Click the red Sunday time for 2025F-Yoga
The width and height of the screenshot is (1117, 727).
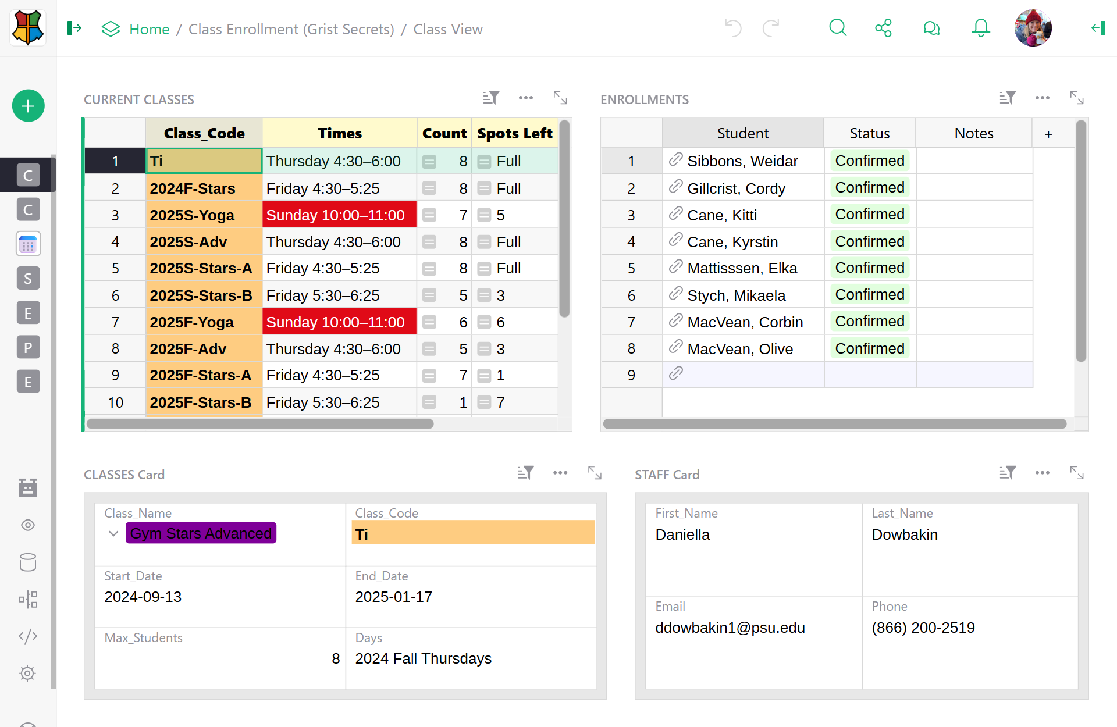coord(340,322)
